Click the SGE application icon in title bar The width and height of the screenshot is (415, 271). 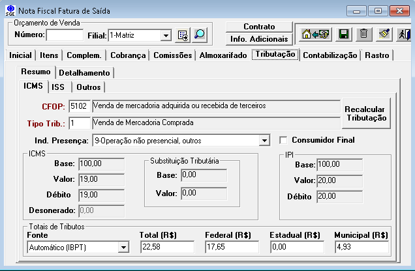coord(10,10)
